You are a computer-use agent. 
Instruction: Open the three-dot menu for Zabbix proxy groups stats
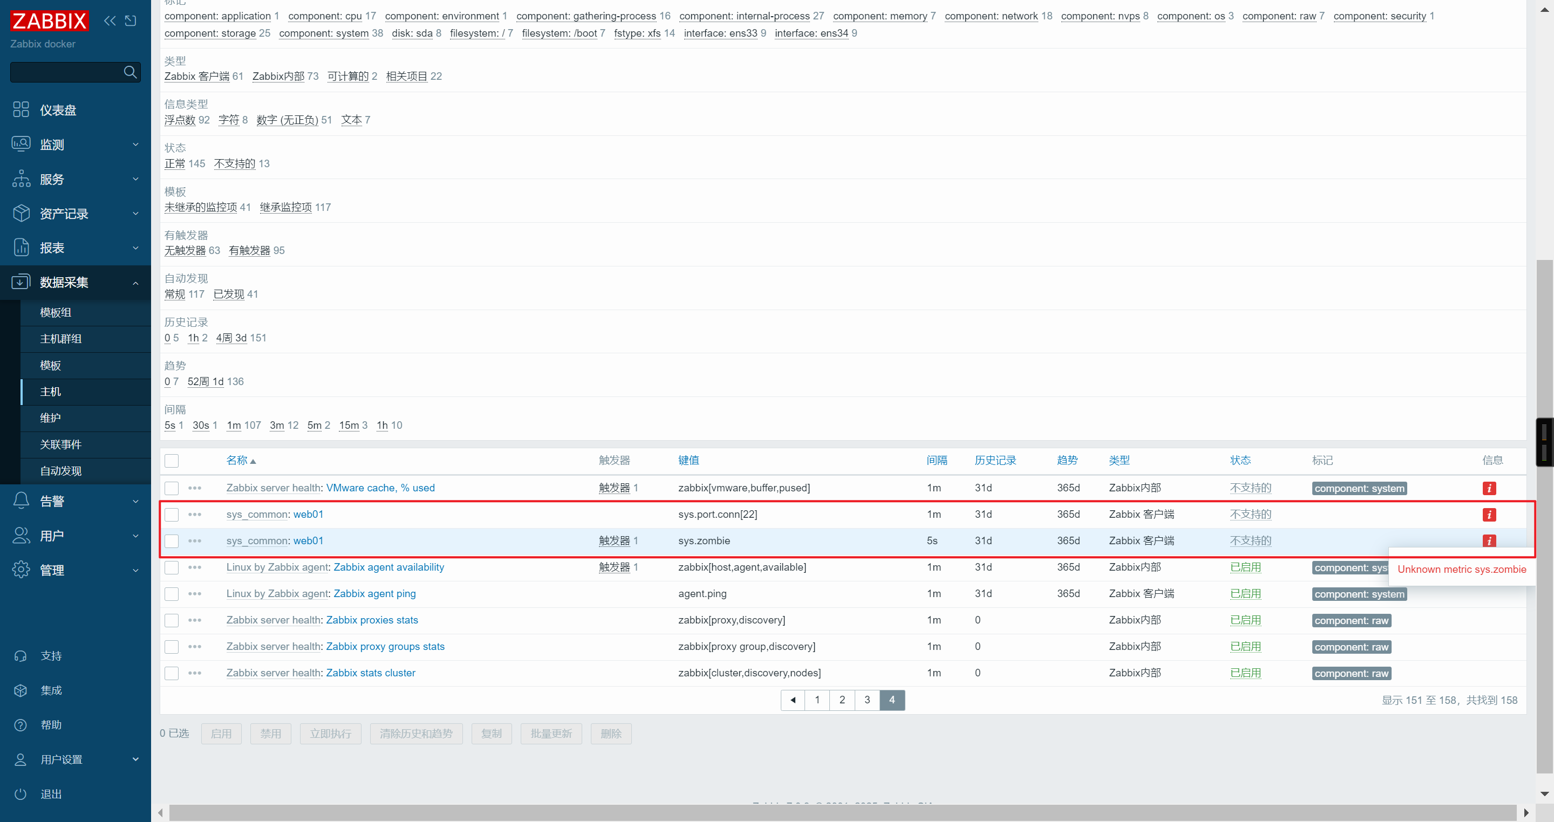click(x=194, y=647)
